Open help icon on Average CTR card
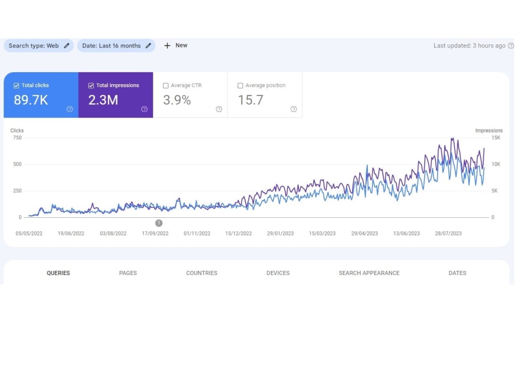516x387 pixels. tap(219, 109)
